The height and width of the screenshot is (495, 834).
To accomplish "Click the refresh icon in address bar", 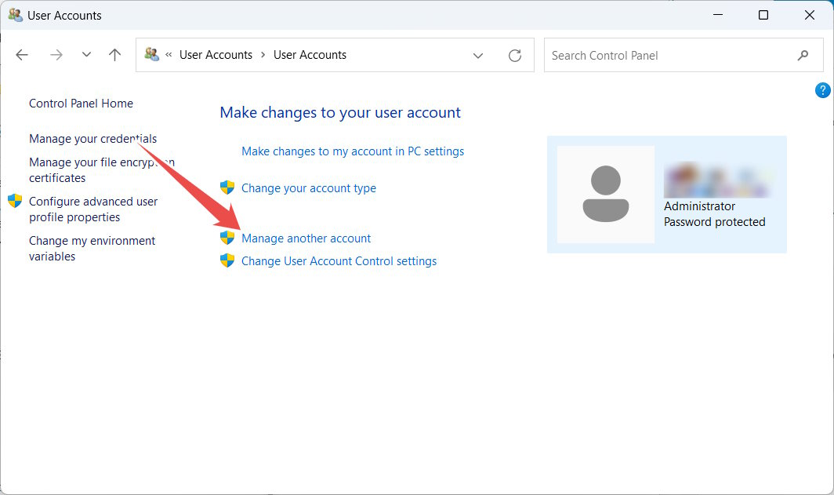I will coord(515,55).
